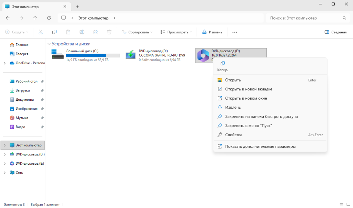Click the pin icon next to Изображения
The width and height of the screenshot is (353, 208).
pos(42,109)
